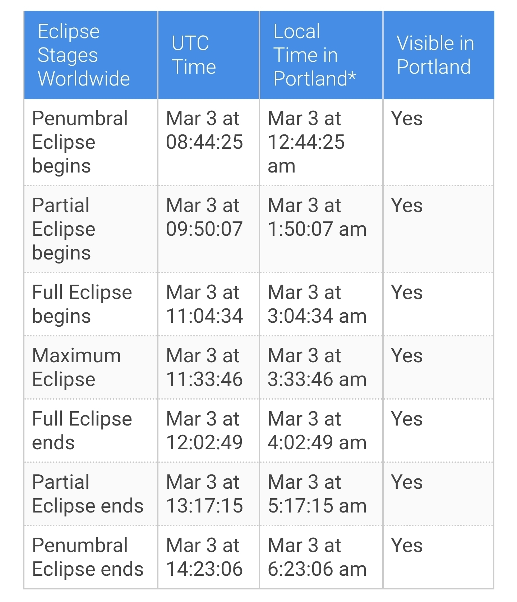
Task: Select the "Penumbral Eclipse ends" row label
Action: point(88,557)
